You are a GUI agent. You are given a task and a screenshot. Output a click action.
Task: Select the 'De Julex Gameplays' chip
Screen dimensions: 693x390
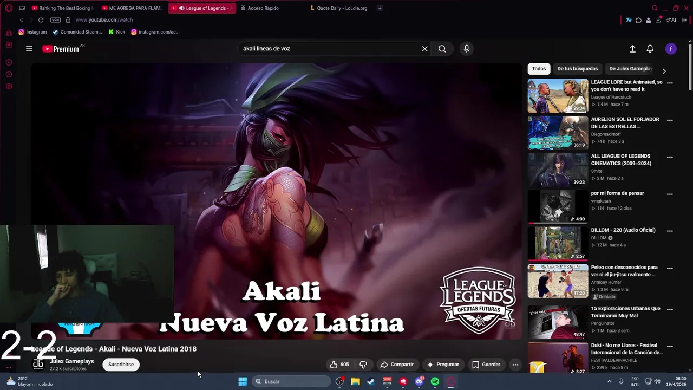point(631,69)
